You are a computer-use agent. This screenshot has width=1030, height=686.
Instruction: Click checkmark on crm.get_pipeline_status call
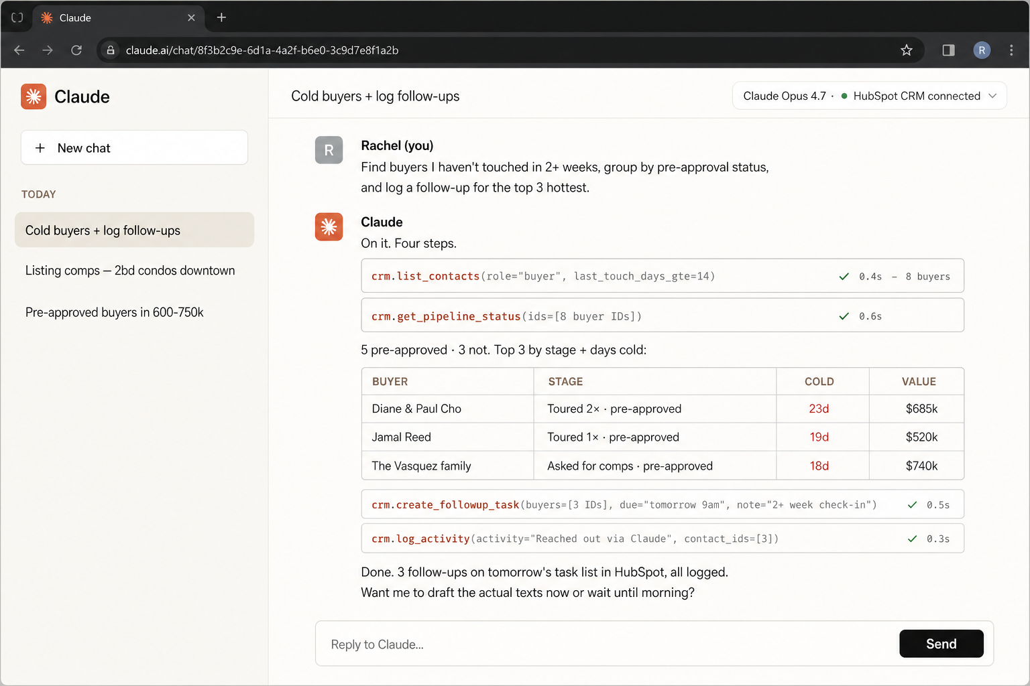click(844, 316)
